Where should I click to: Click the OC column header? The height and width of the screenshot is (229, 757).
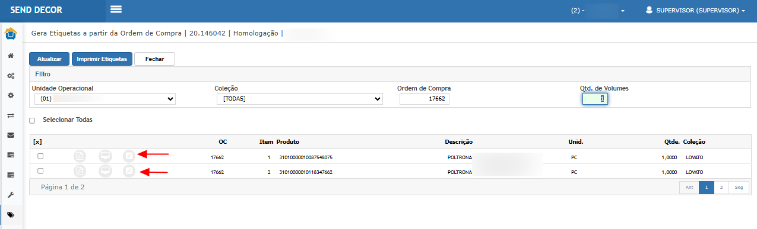click(223, 142)
